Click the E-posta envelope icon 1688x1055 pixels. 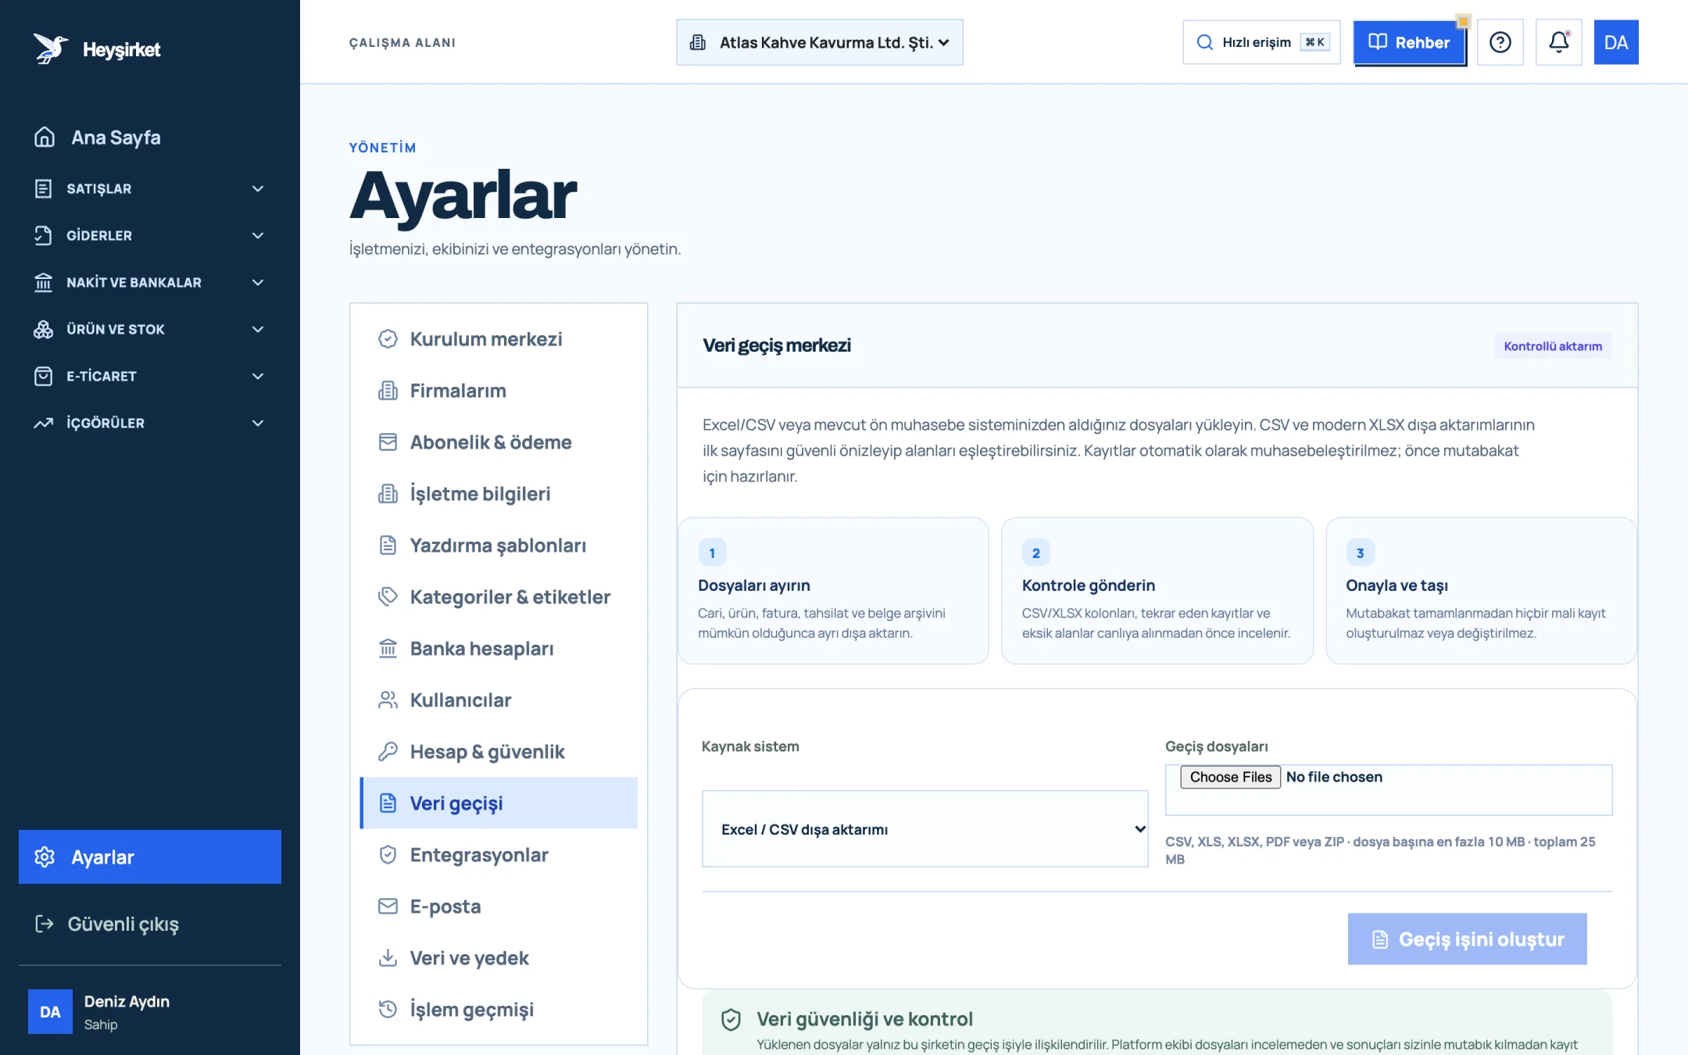388,907
